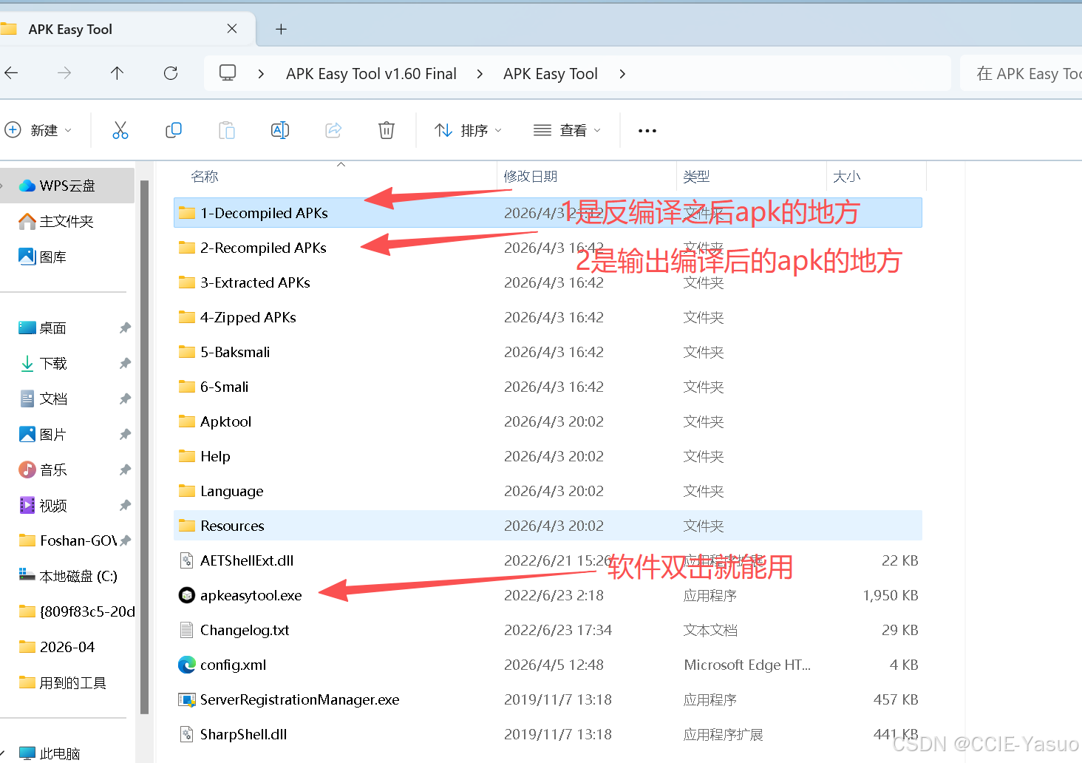Select the Resources folder

click(x=548, y=526)
